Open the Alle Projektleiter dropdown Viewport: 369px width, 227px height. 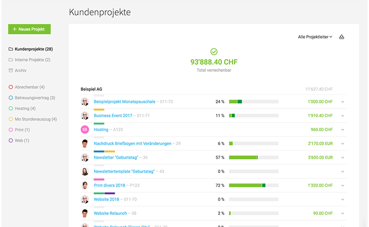tap(315, 37)
